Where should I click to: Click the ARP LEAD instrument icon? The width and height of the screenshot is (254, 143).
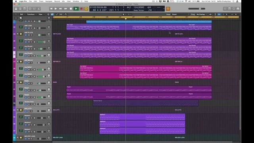[21, 27]
